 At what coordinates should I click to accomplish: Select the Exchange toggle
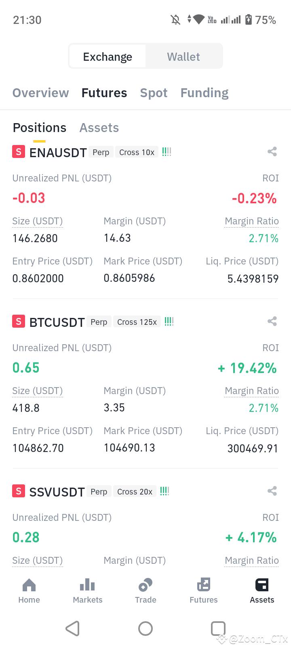(x=108, y=57)
